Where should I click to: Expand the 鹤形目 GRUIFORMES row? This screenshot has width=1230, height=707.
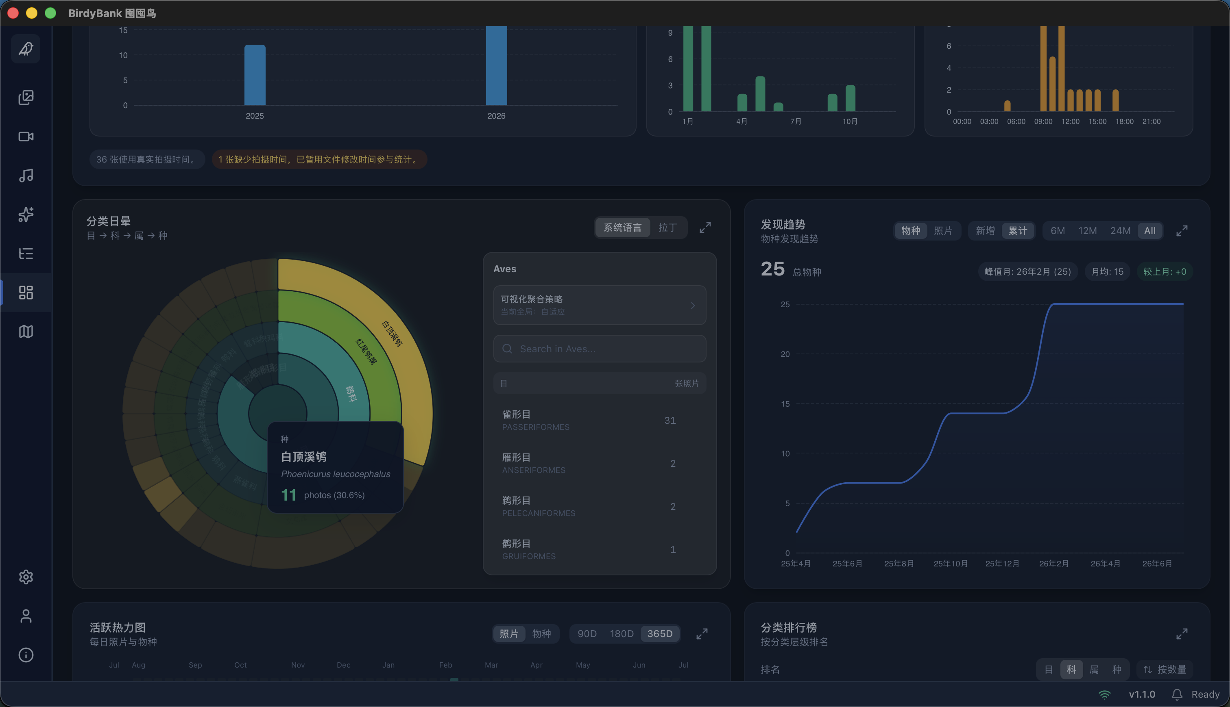point(600,550)
